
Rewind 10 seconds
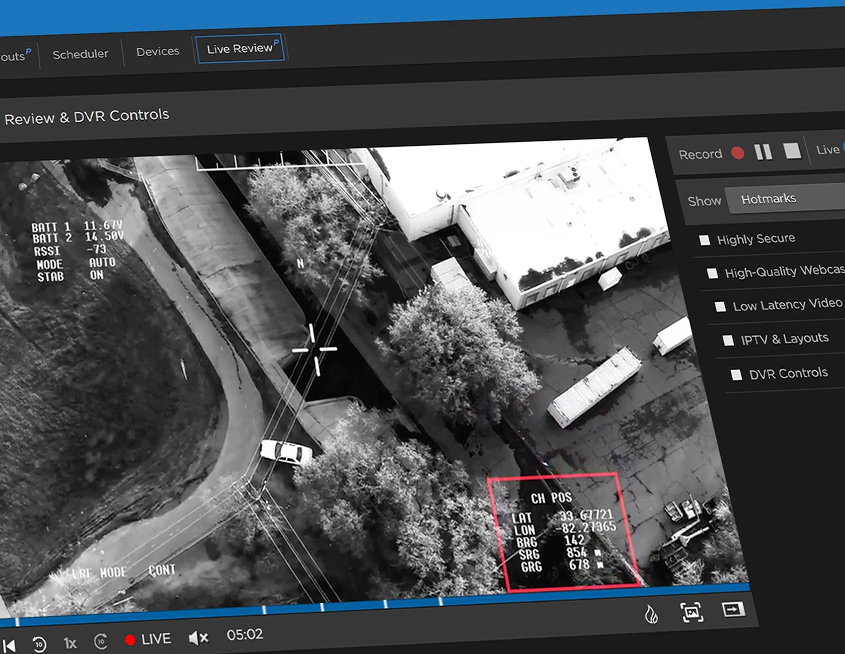pos(39,644)
